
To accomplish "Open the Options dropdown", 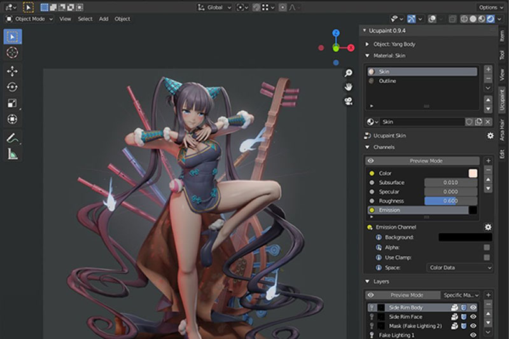I will pos(491,8).
